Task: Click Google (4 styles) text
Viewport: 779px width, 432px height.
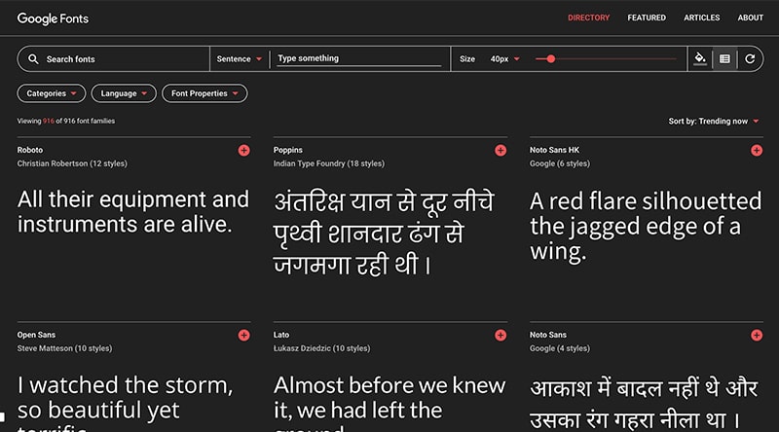Action: [x=560, y=348]
